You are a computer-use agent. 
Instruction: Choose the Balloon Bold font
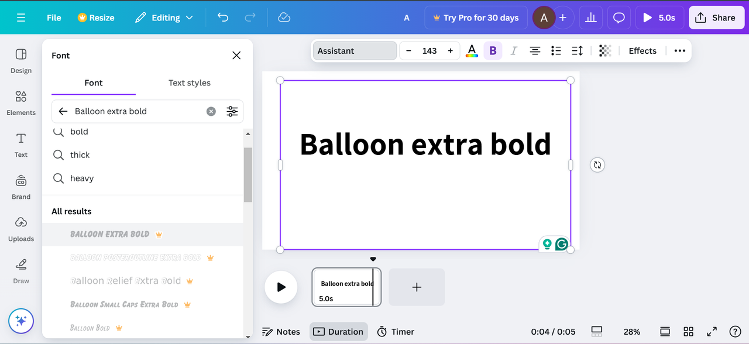click(143, 328)
